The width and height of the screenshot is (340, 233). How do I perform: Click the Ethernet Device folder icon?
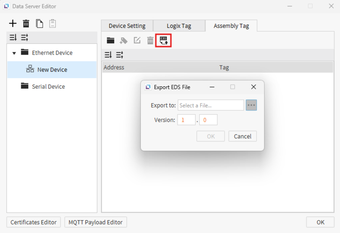coord(25,52)
